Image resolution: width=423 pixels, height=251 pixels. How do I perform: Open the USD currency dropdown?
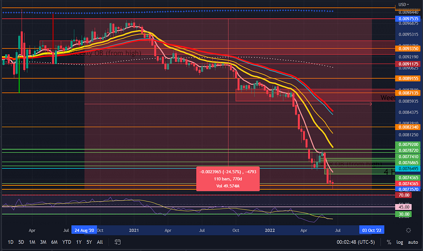[404, 4]
